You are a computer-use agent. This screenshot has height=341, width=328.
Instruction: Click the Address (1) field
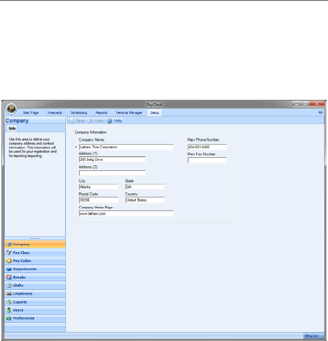click(112, 159)
